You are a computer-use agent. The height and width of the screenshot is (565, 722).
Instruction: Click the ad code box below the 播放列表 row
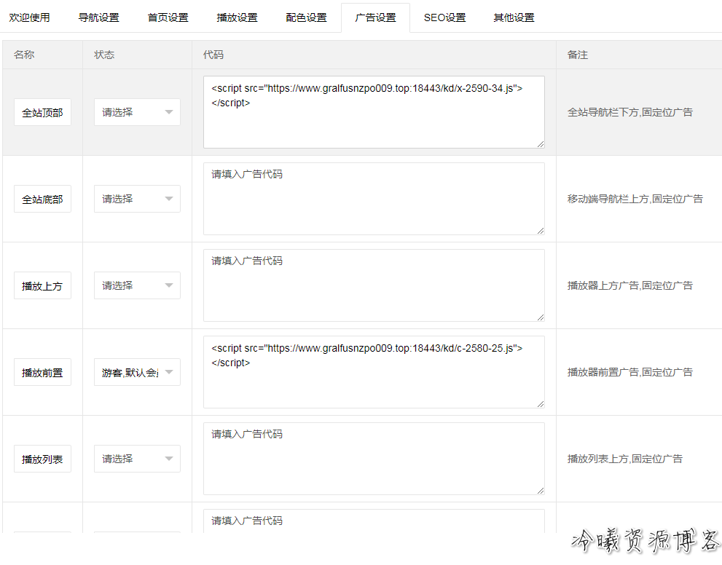(x=374, y=521)
